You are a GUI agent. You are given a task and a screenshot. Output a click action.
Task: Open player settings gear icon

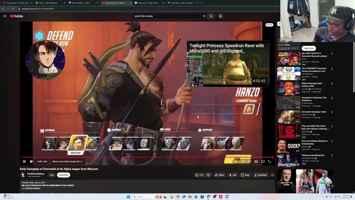pyautogui.click(x=249, y=161)
